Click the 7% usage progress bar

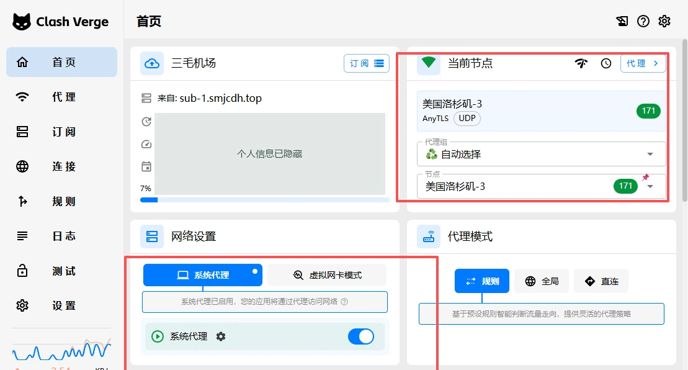(x=264, y=200)
